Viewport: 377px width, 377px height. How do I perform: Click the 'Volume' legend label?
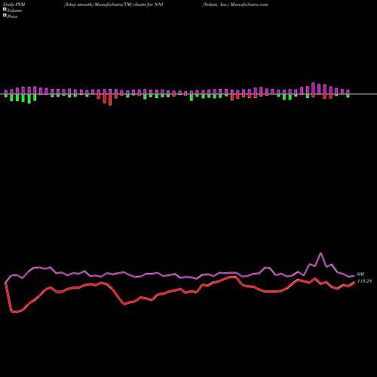[14, 11]
